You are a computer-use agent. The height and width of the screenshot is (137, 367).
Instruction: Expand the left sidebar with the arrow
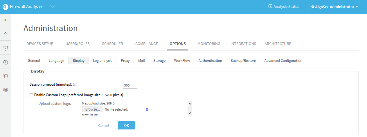(x=6, y=20)
